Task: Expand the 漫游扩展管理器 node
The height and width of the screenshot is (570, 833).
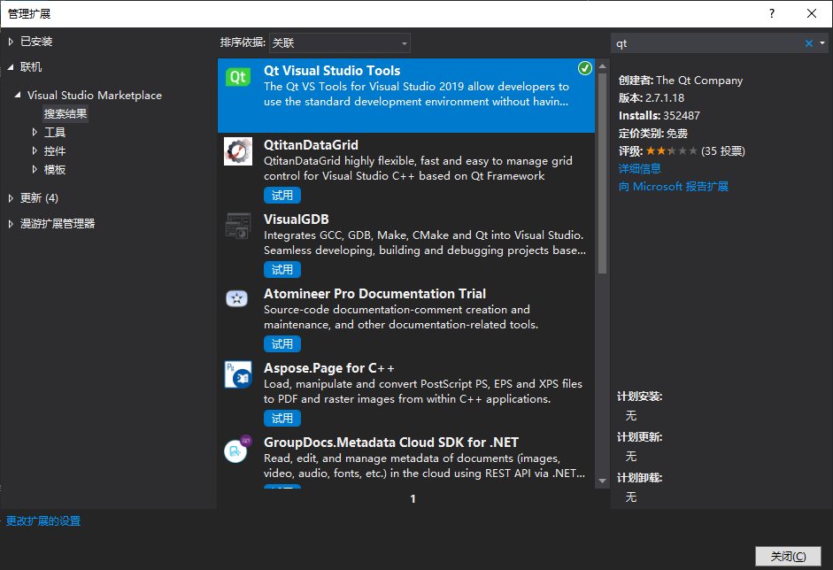Action: coord(11,224)
